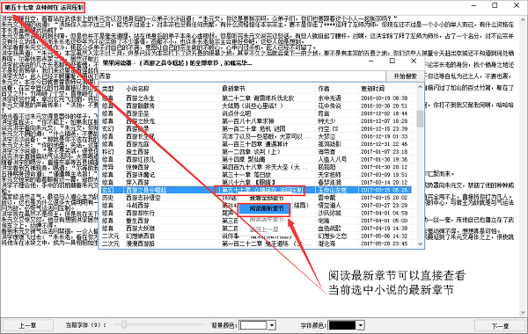Click the highlighted date 2017-03-15 06:26
The height and width of the screenshot is (334, 528).
385,190
